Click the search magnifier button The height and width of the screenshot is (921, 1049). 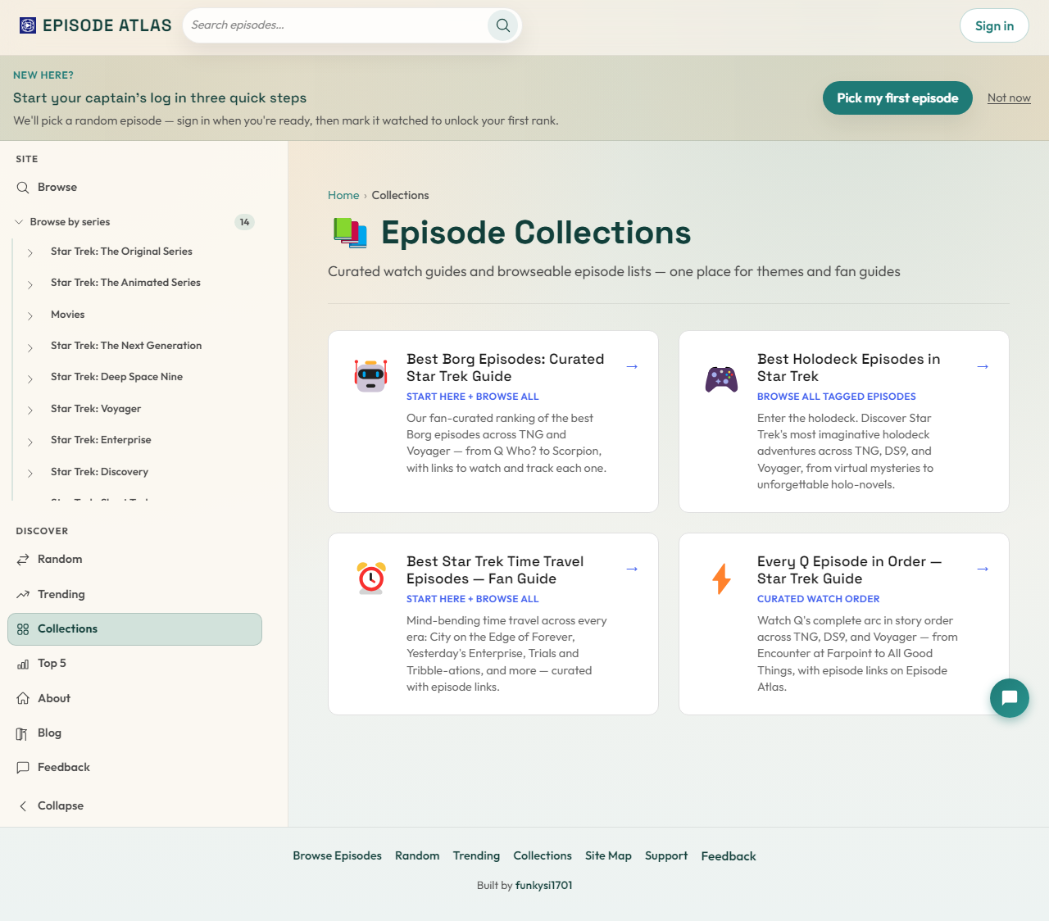tap(503, 25)
